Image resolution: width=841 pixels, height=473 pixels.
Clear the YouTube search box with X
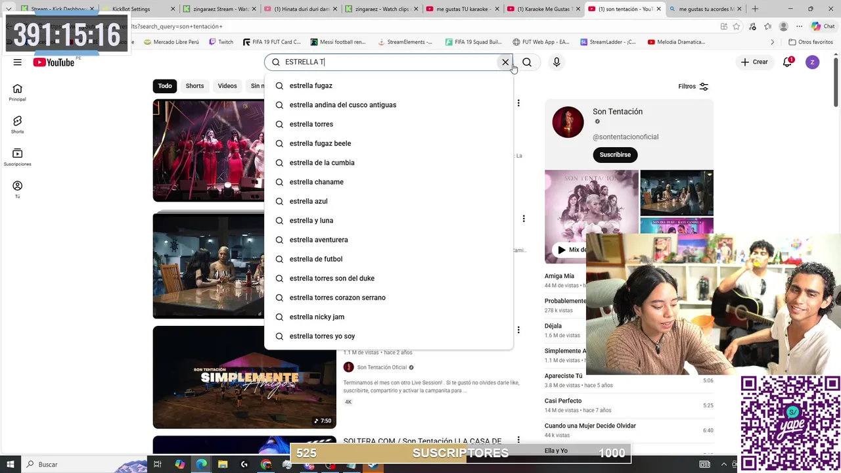tap(505, 62)
